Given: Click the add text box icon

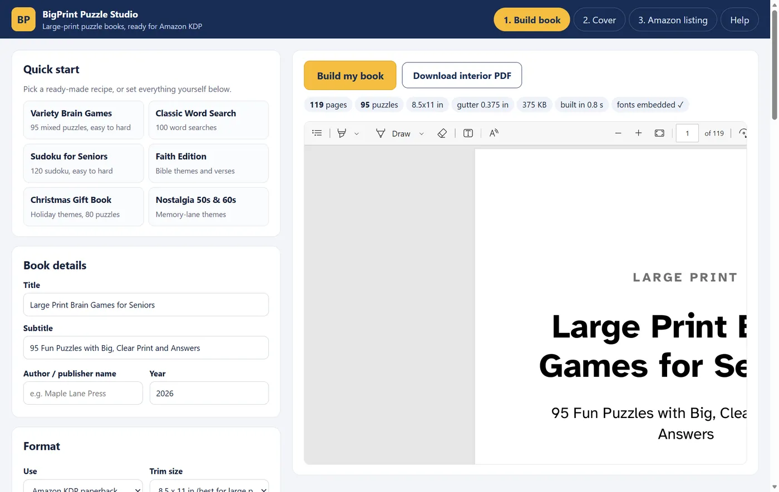Looking at the screenshot, I should [468, 133].
